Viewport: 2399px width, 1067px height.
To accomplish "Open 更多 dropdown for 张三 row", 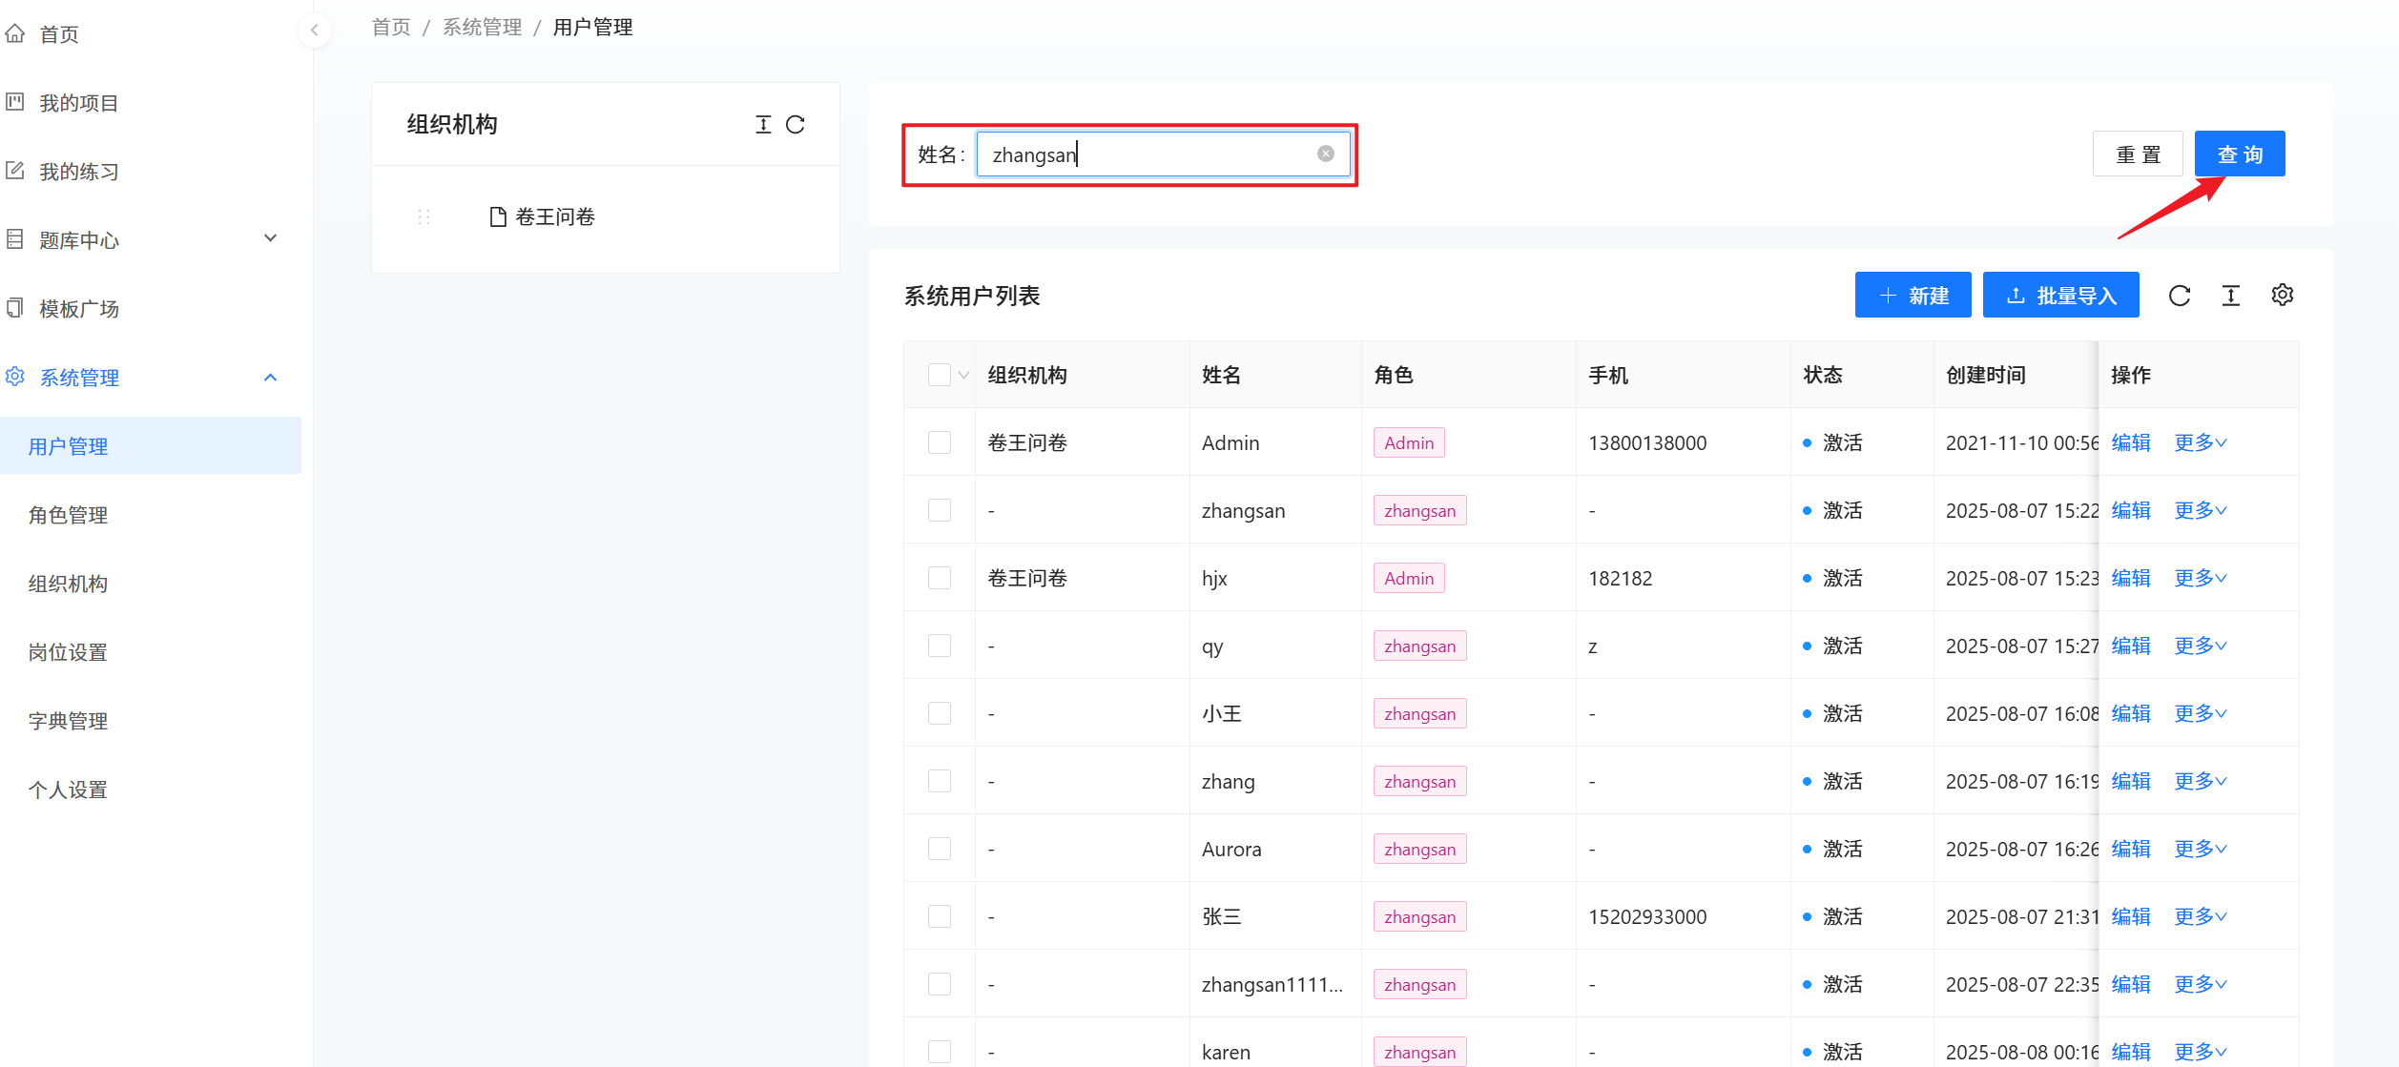I will (x=2201, y=916).
